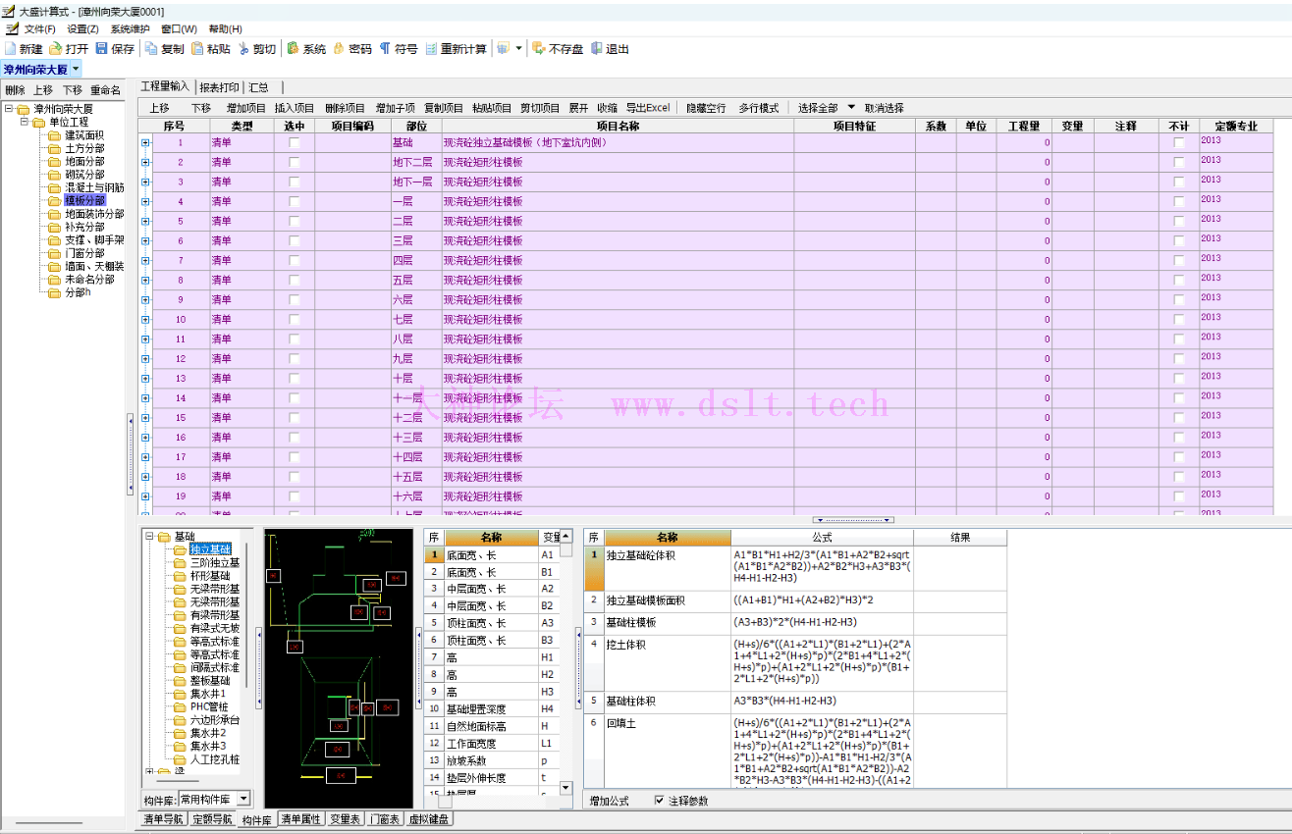Click the 重新计算 (Recalculate) icon
The image size is (1292, 834).
tap(431, 48)
